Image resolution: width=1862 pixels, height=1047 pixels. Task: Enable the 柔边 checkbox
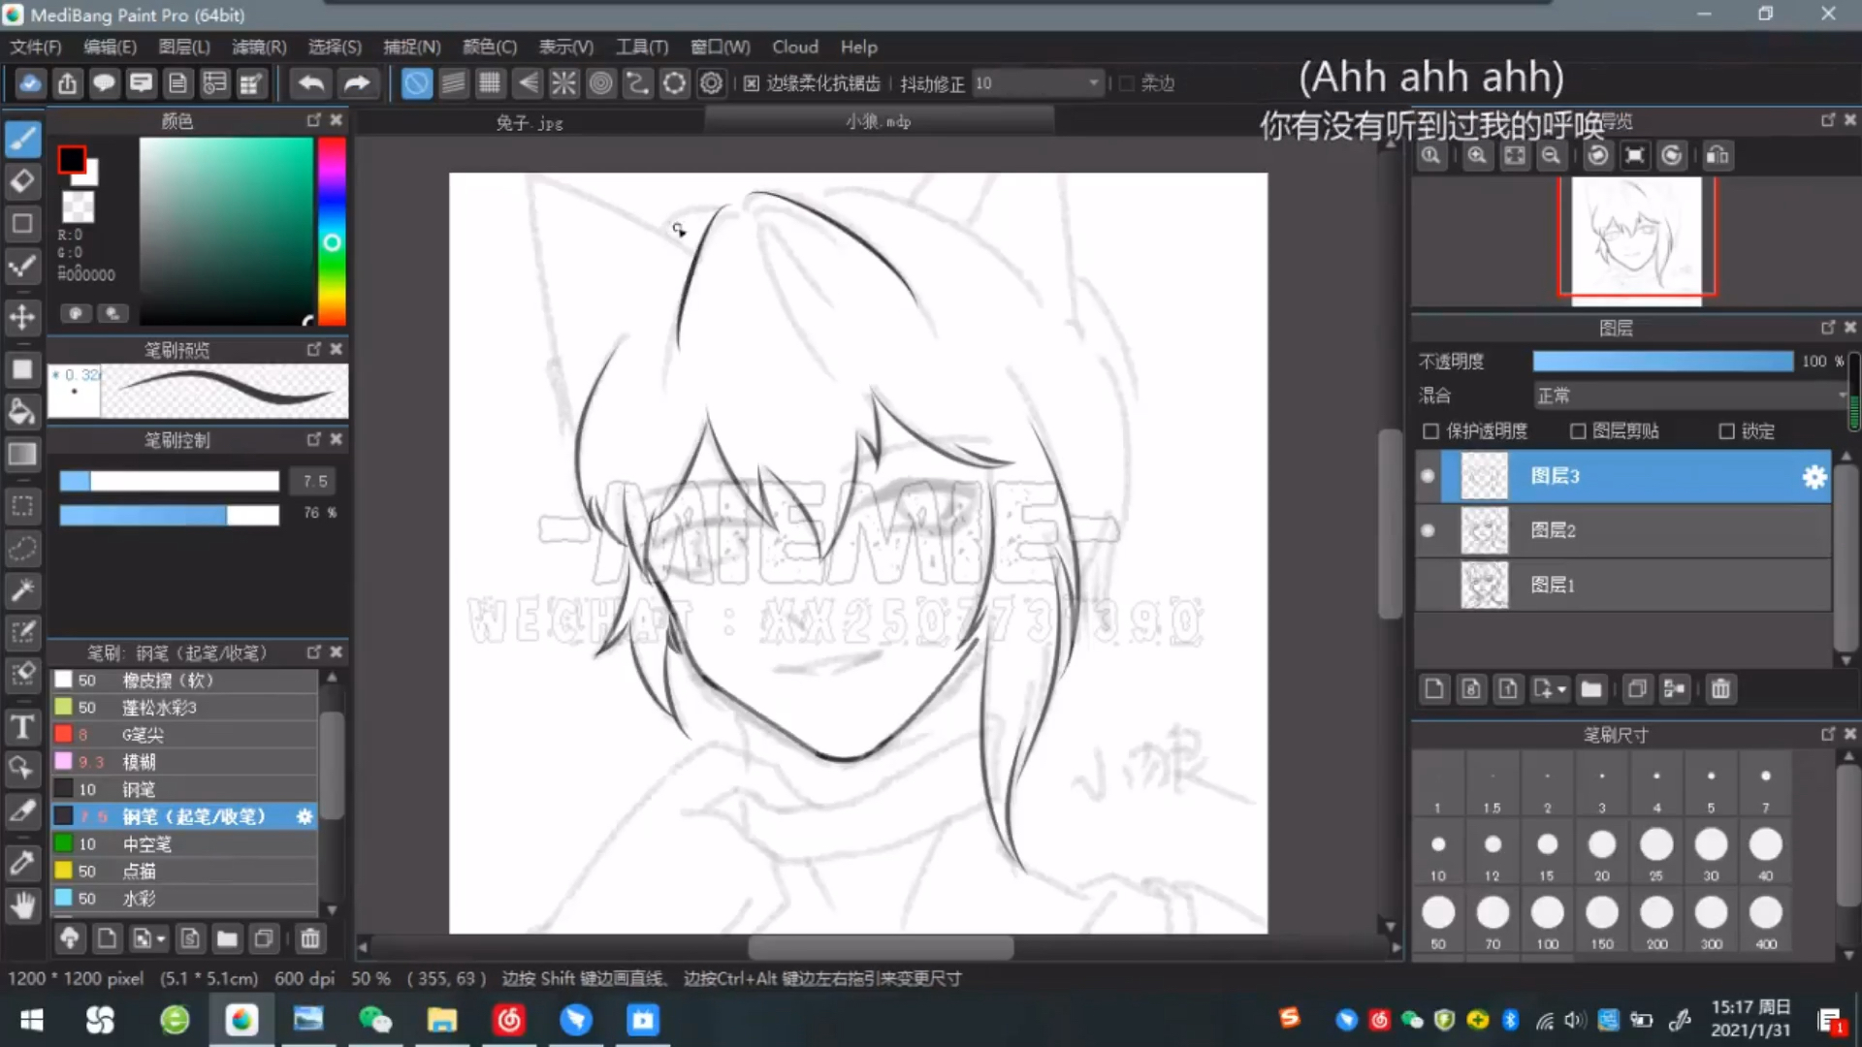click(x=1127, y=83)
